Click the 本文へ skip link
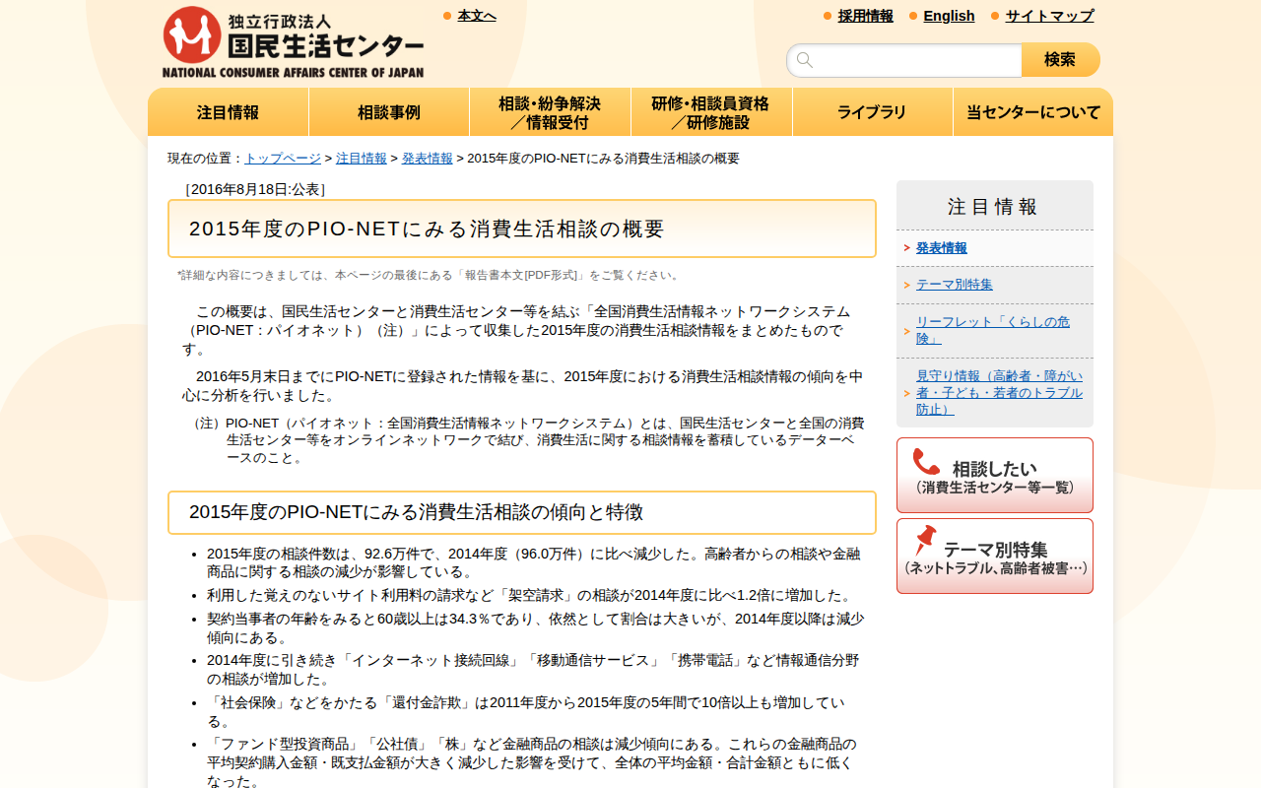 [x=477, y=15]
